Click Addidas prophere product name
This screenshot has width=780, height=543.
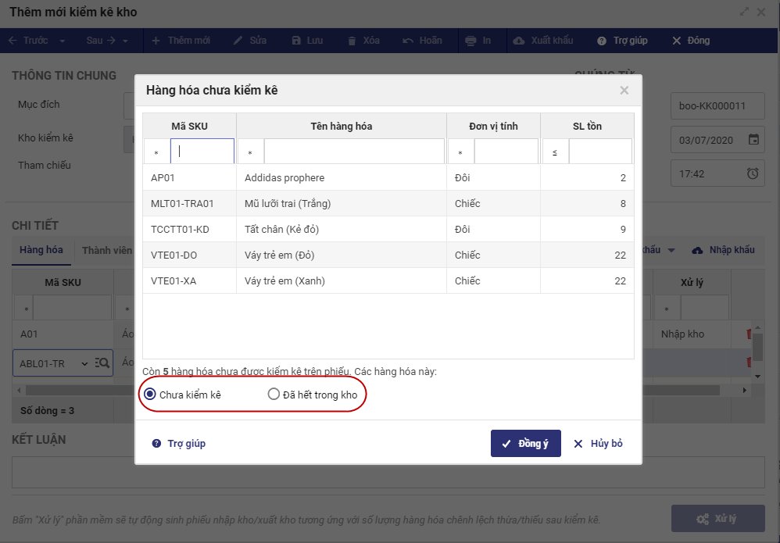[284, 177]
